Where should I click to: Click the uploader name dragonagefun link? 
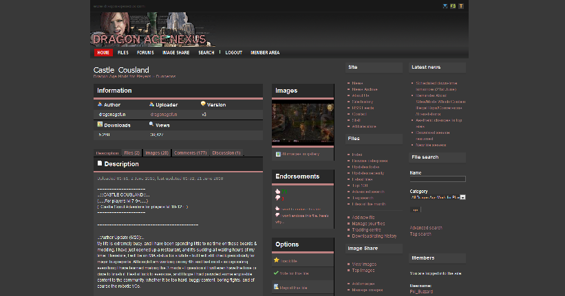164,115
